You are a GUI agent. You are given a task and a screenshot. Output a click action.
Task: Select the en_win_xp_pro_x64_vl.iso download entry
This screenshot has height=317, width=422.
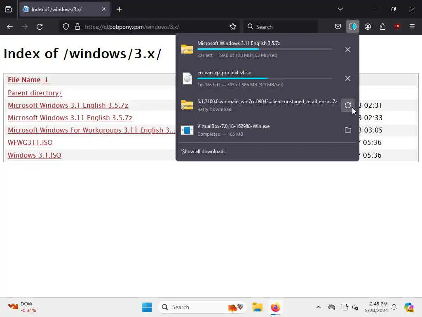259,78
